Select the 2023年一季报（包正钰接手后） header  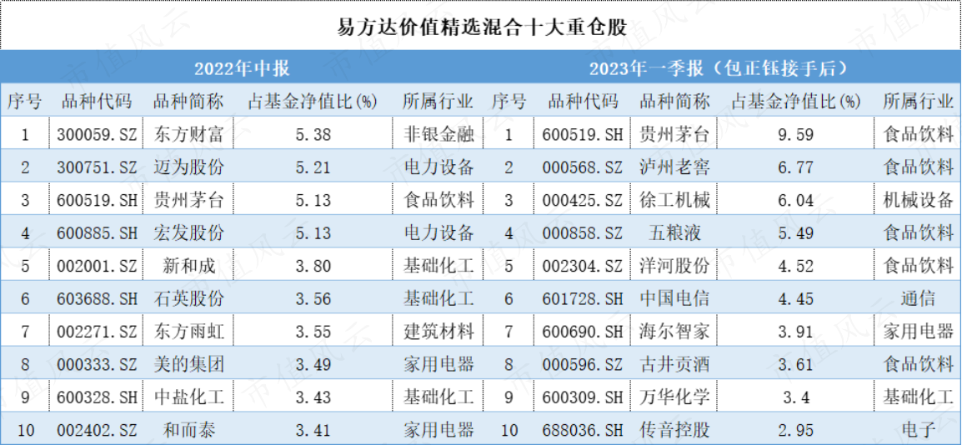[x=719, y=68]
